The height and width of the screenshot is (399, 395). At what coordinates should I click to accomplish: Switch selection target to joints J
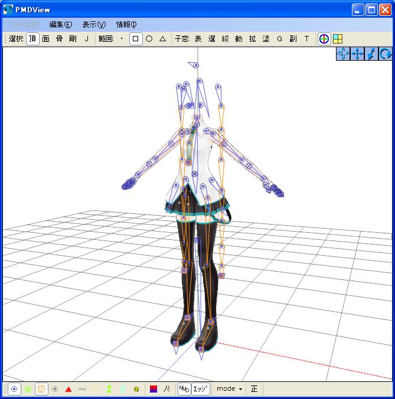pyautogui.click(x=86, y=39)
